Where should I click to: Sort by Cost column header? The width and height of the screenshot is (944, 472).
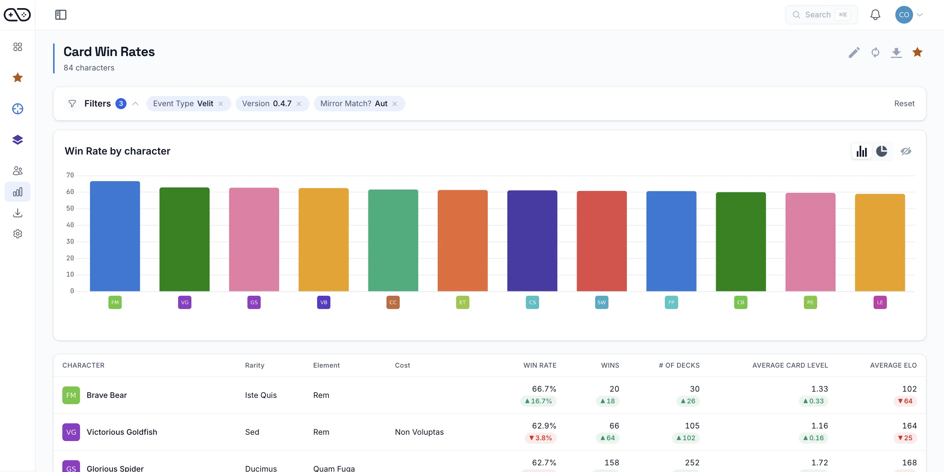402,365
